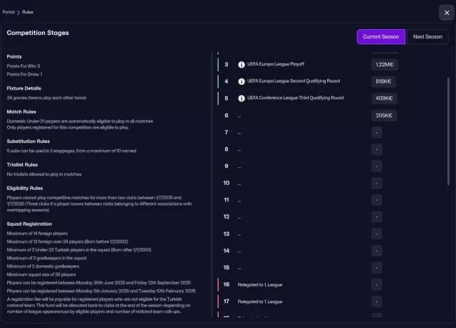Go back to Portal breadcrumb

[9, 12]
